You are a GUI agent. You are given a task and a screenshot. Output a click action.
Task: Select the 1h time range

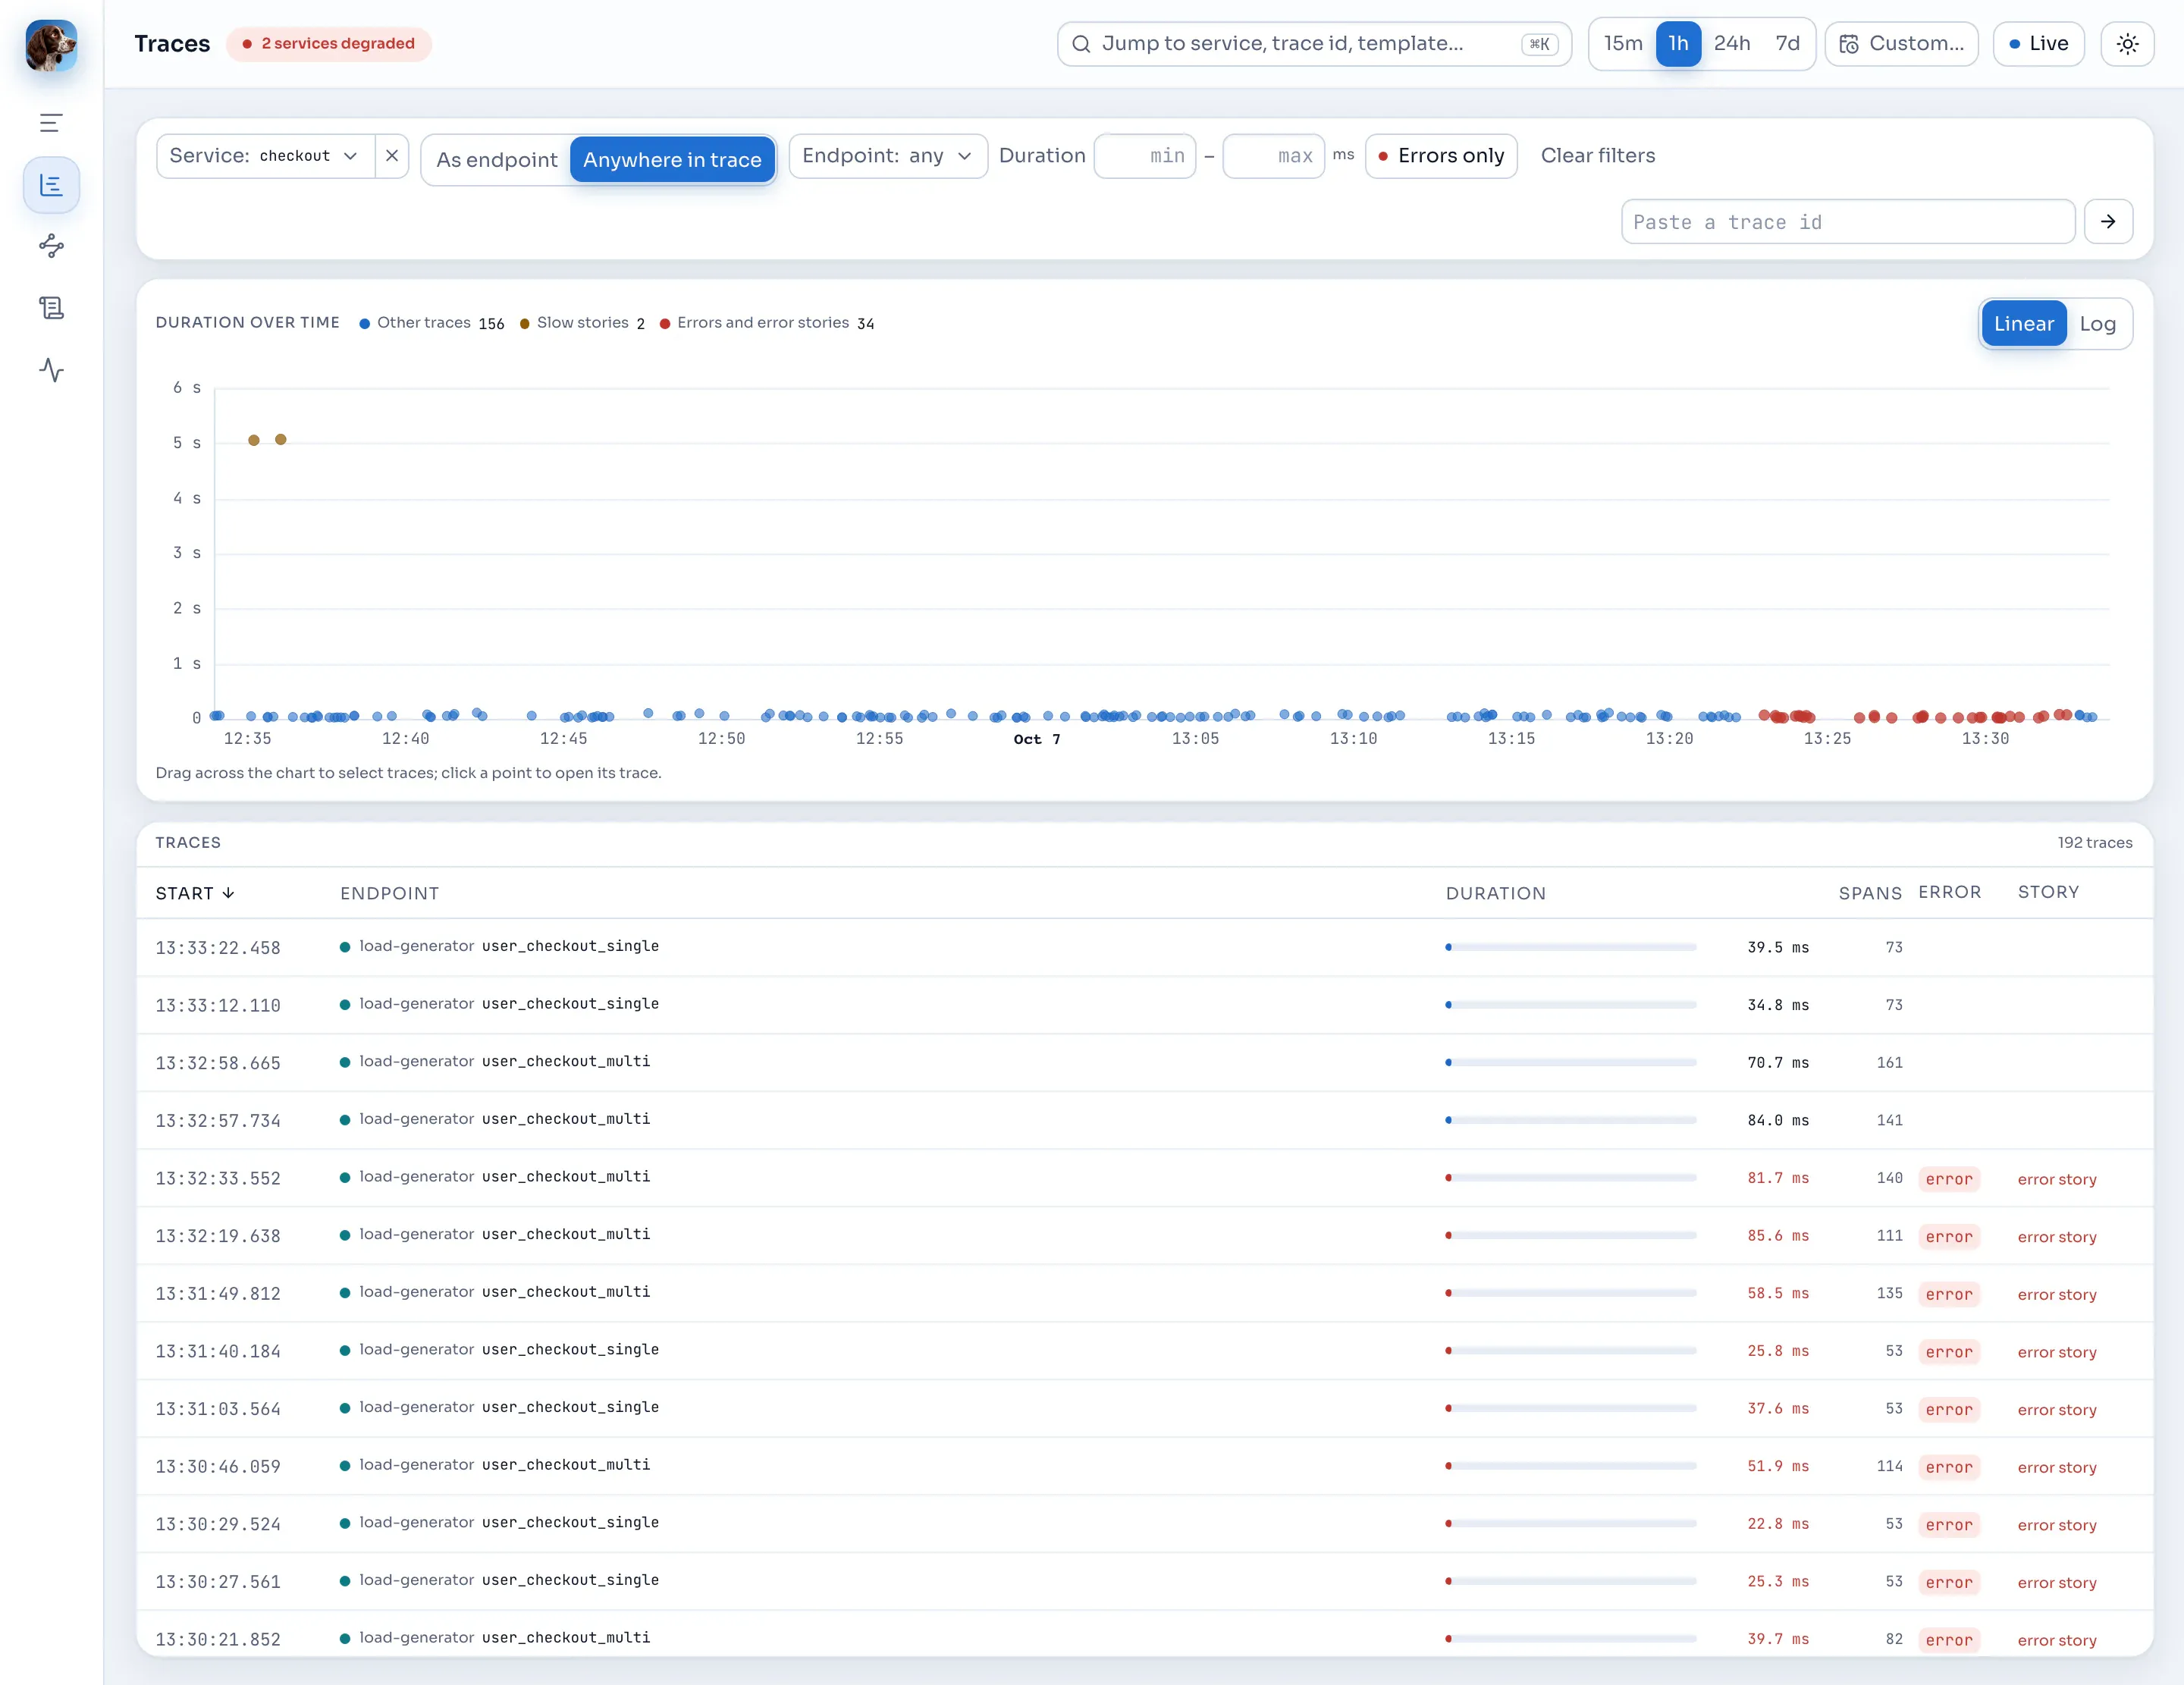pyautogui.click(x=1678, y=44)
